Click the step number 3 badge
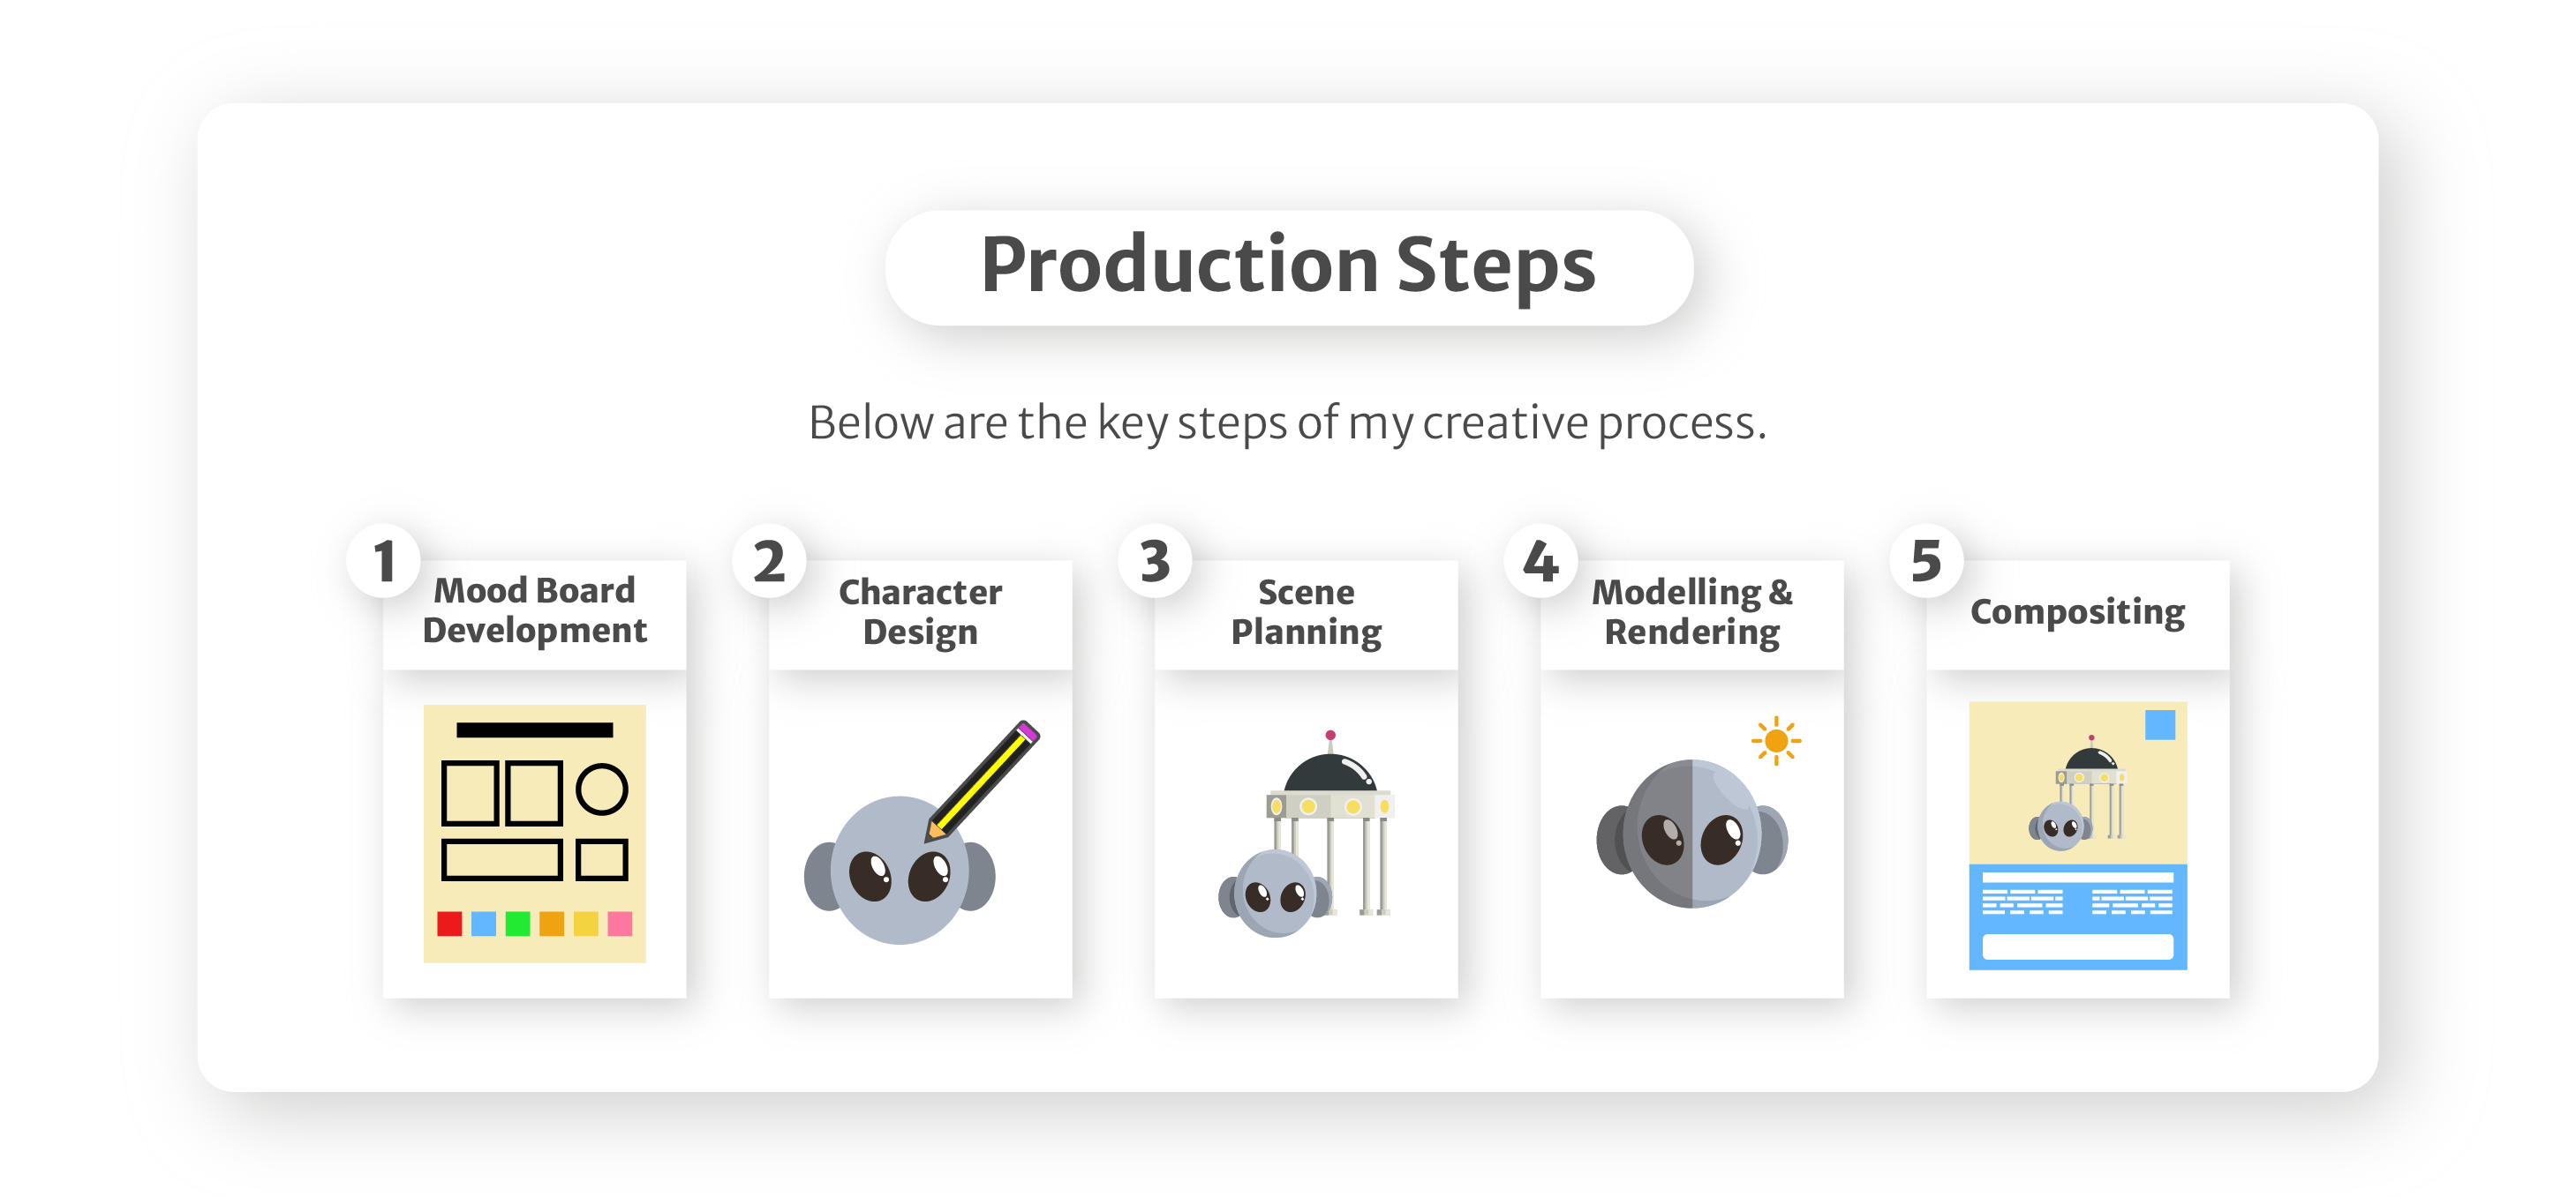 (x=1155, y=562)
